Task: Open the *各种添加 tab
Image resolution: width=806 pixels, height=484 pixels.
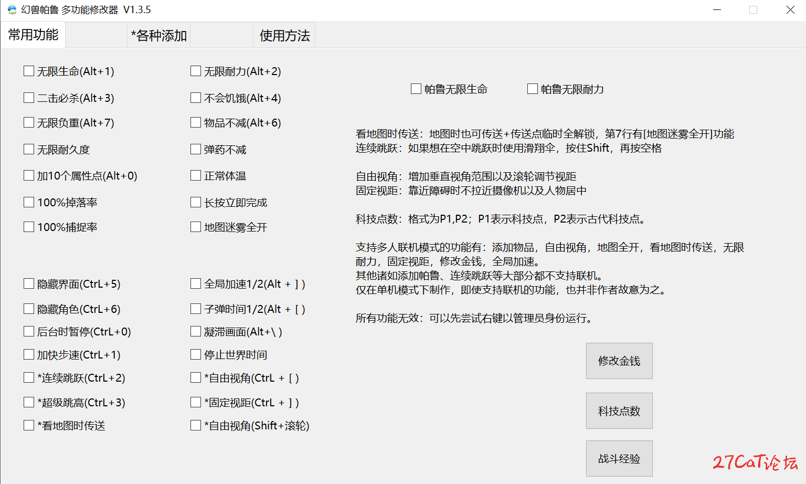Action: click(x=159, y=35)
